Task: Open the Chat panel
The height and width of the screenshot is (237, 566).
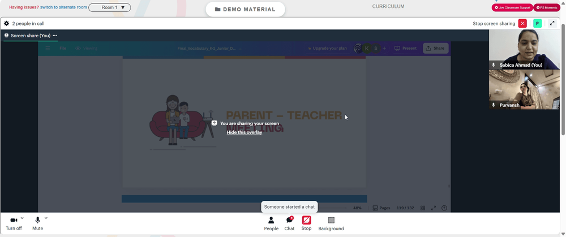Action: tap(289, 223)
